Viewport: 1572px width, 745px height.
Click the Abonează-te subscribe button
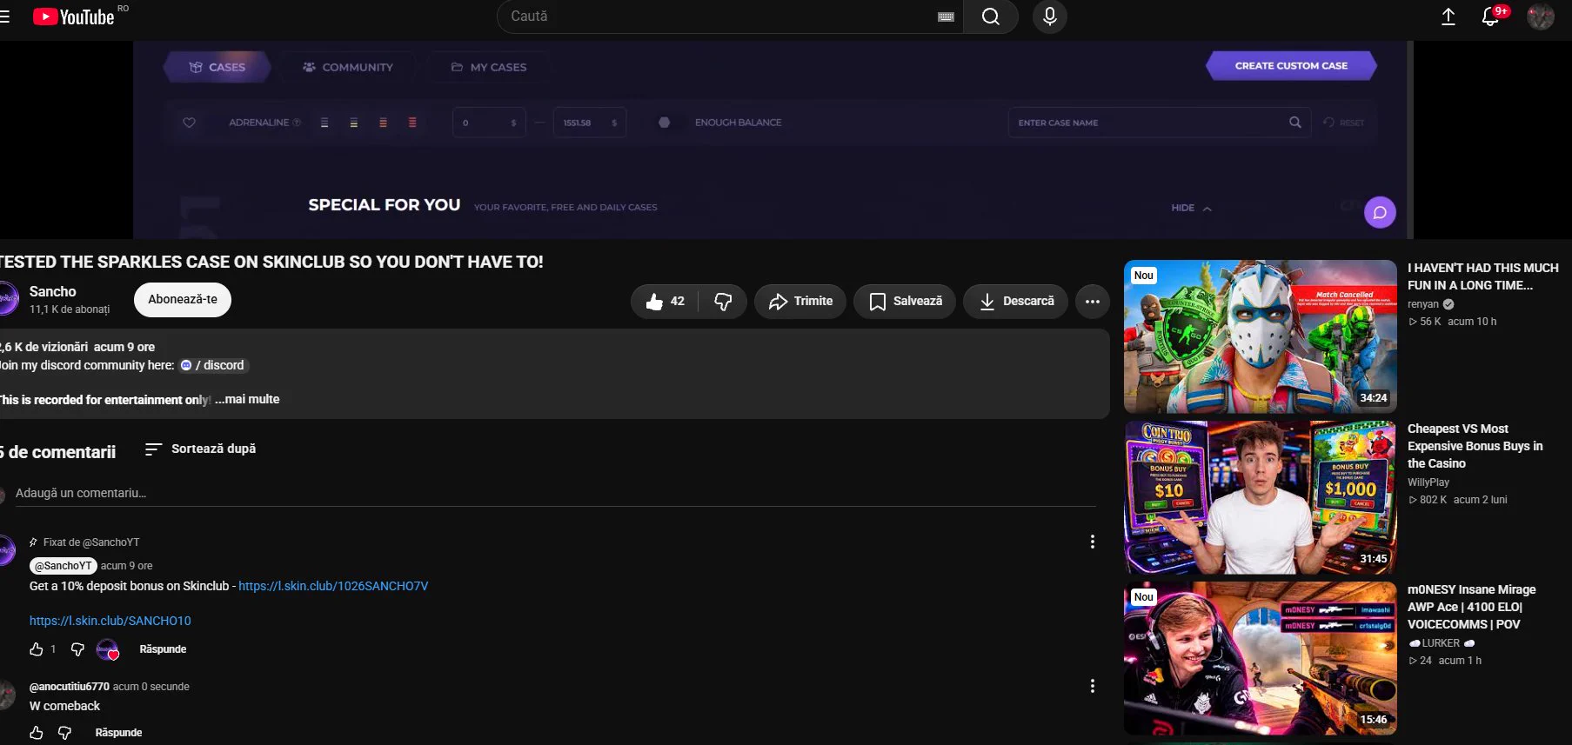point(183,299)
